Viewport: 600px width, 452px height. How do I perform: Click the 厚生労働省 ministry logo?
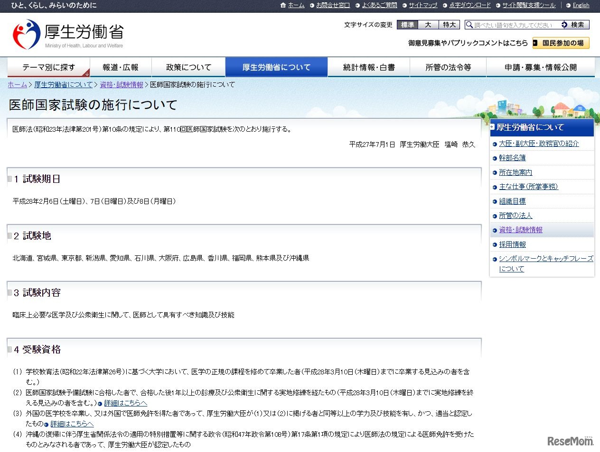68,35
